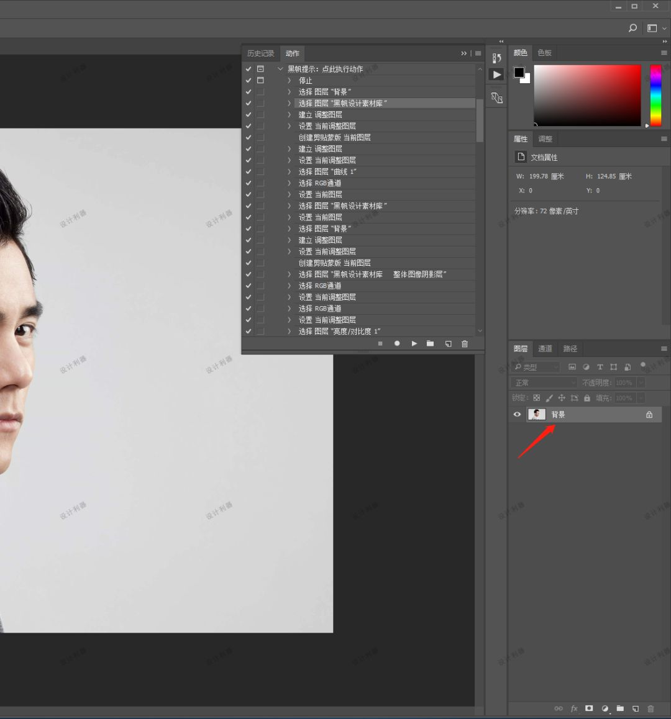Click the Actions play dock icon
Image resolution: width=671 pixels, height=719 pixels.
coord(496,75)
